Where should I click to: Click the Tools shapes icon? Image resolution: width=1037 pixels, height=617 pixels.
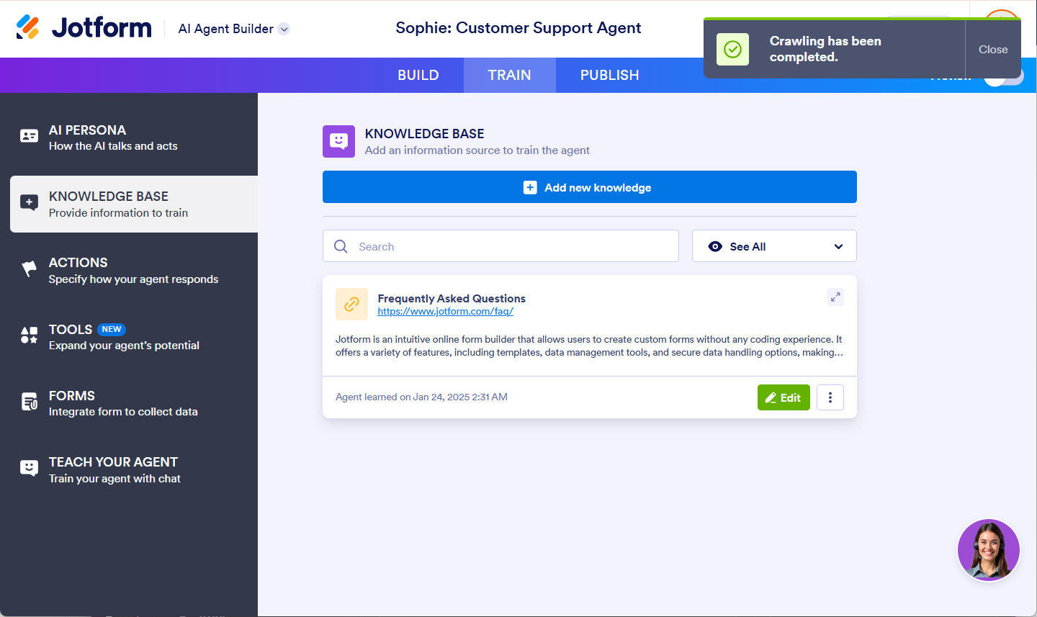coord(29,335)
